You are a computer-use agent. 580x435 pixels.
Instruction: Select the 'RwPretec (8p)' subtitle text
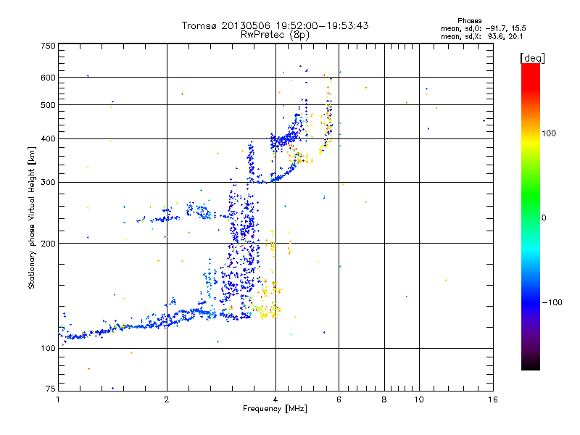click(x=275, y=35)
